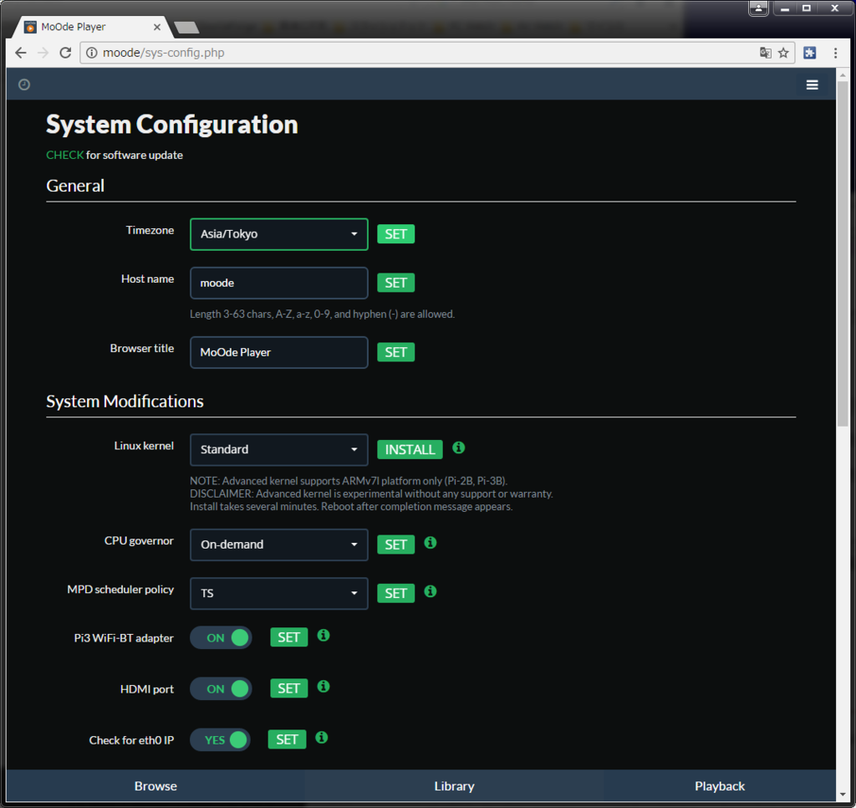856x808 pixels.
Task: Open Linux kernel Standard dropdown
Action: point(279,450)
